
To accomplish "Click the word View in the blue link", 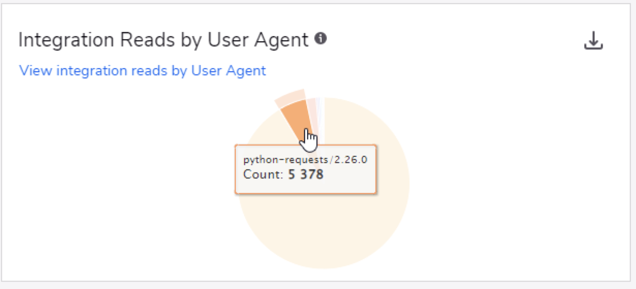I will pyautogui.click(x=36, y=70).
